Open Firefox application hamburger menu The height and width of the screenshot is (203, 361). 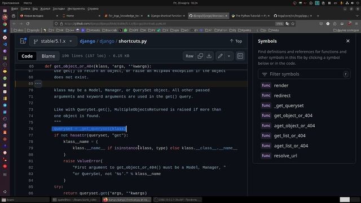pyautogui.click(x=356, y=24)
